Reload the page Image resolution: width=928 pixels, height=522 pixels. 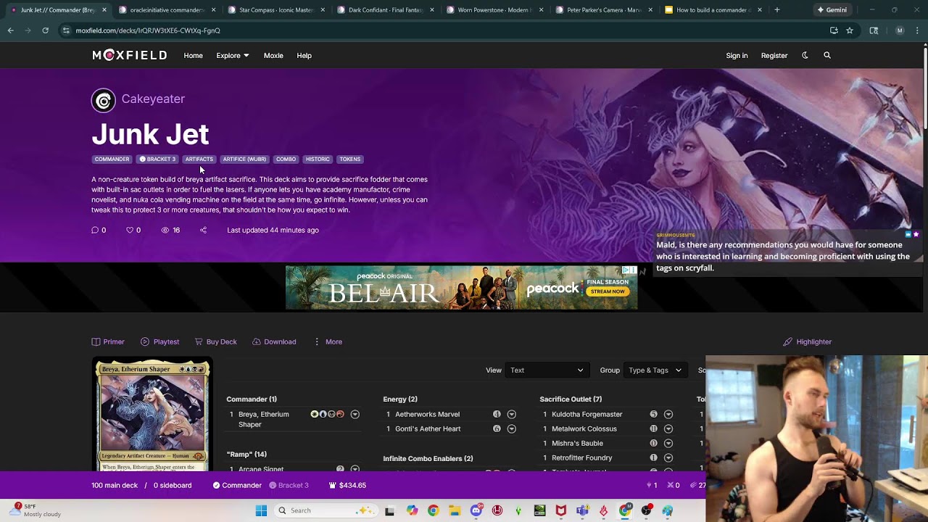45,30
